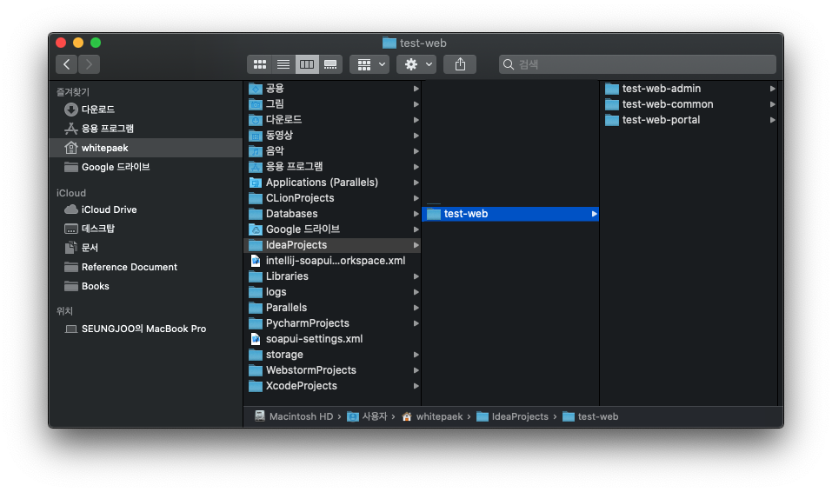Switch to icon view
The image size is (832, 492).
(260, 64)
